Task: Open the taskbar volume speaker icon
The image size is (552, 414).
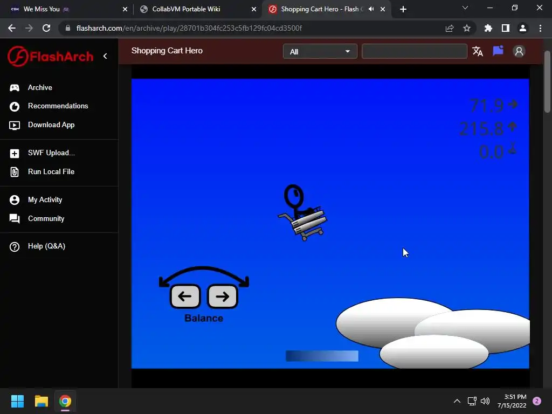Action: click(x=485, y=401)
